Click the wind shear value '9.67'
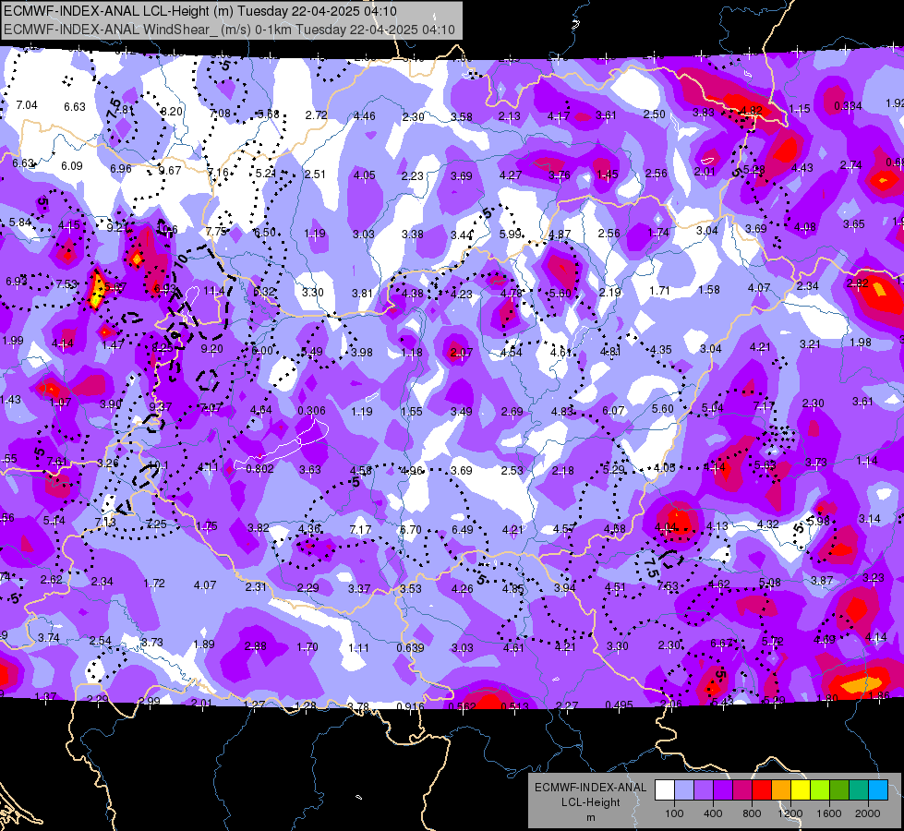904x831 pixels. (x=170, y=171)
